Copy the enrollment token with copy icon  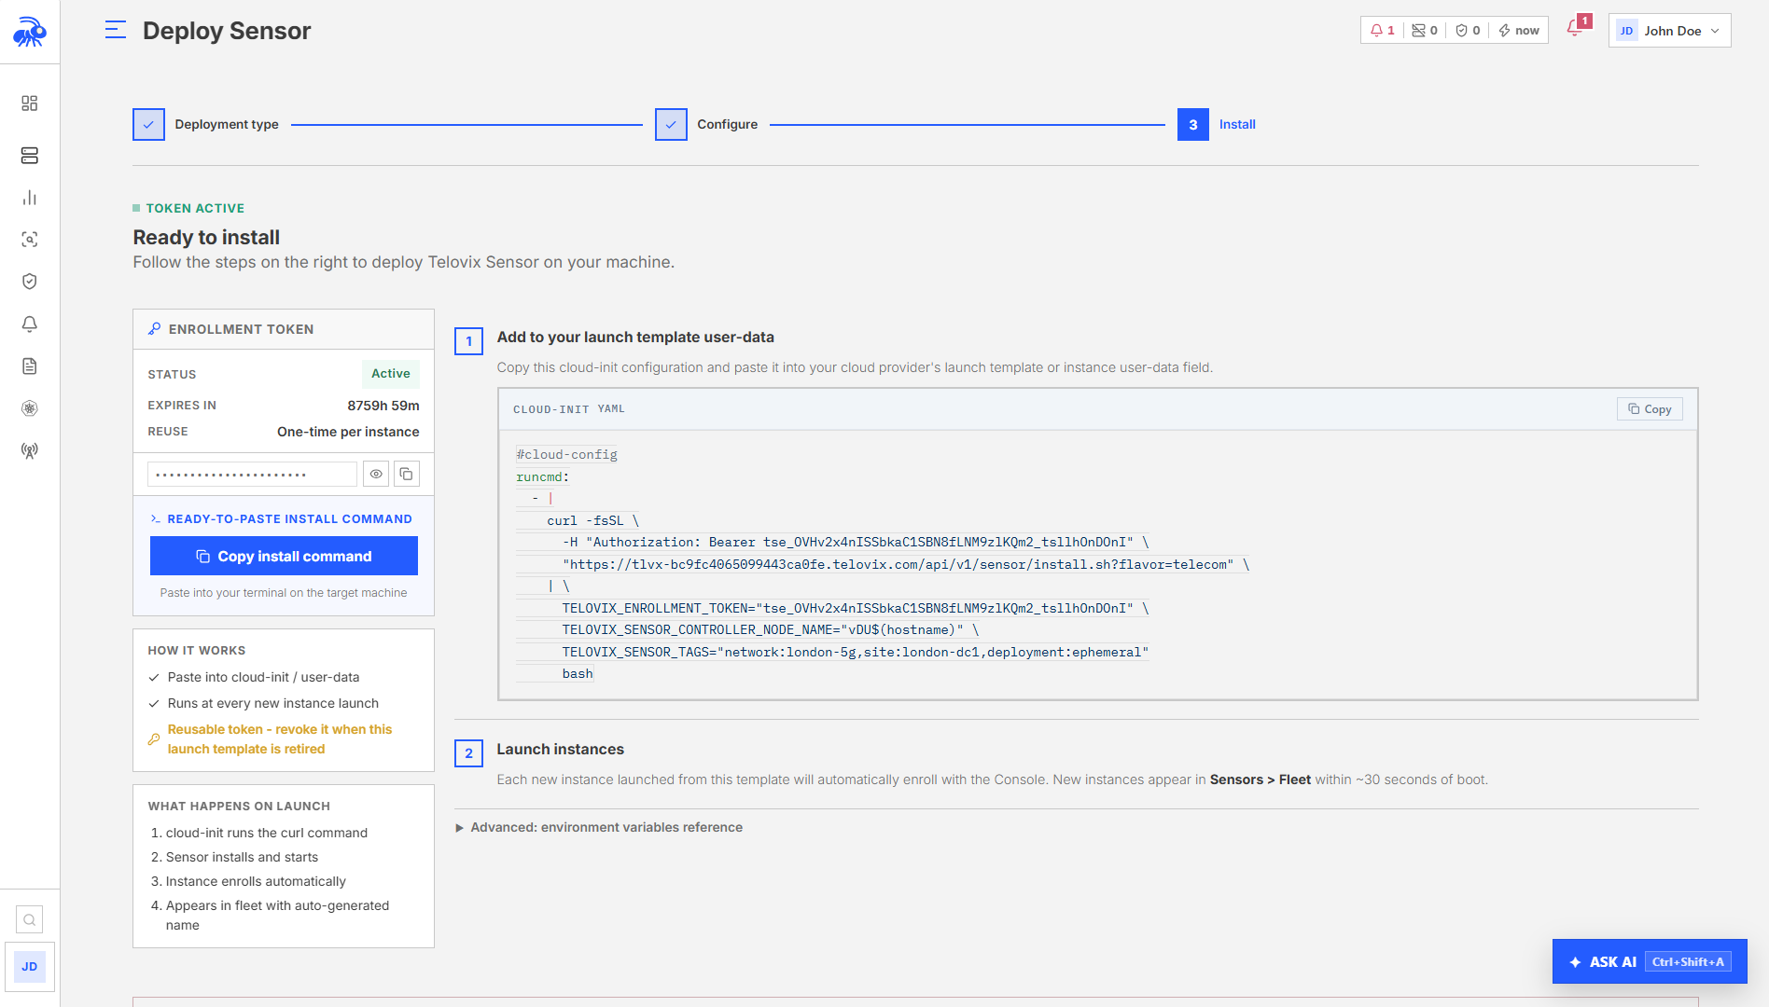point(407,475)
